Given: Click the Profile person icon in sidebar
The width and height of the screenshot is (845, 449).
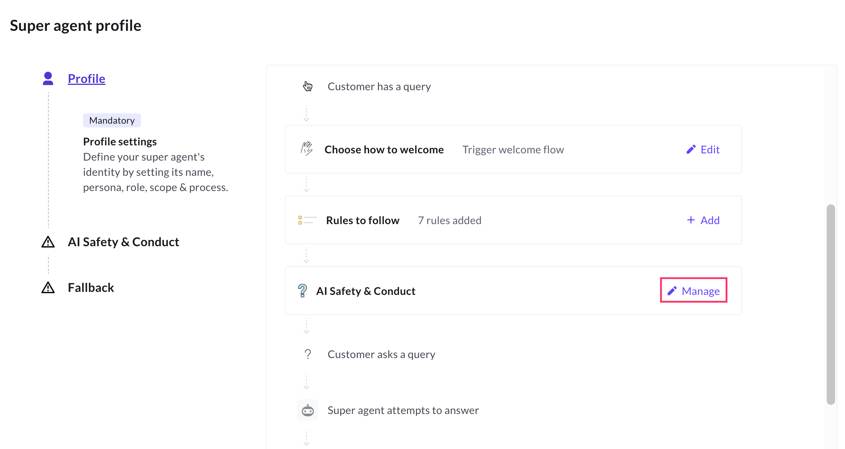Looking at the screenshot, I should coord(48,78).
